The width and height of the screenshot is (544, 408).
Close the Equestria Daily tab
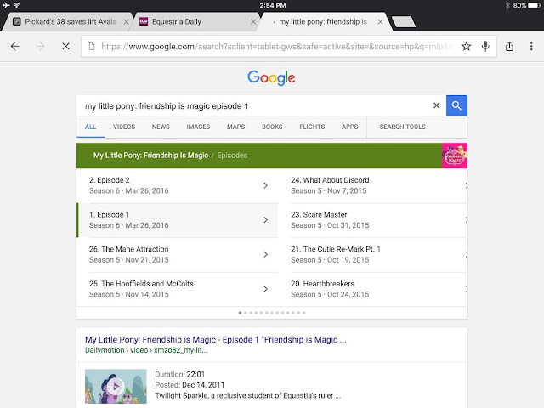(x=253, y=22)
